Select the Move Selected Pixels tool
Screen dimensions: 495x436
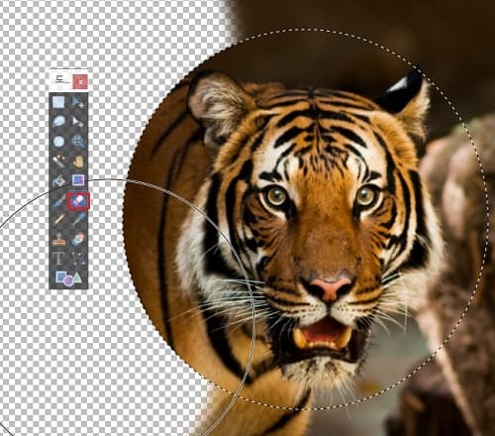click(78, 102)
